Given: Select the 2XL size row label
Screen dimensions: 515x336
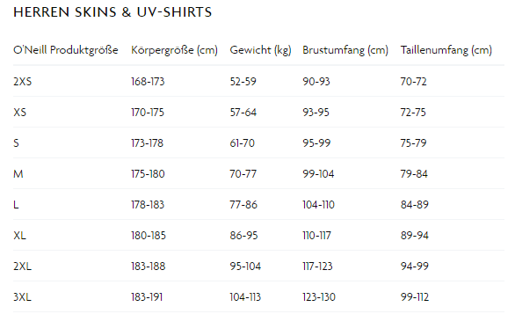Looking at the screenshot, I should click(x=22, y=266).
